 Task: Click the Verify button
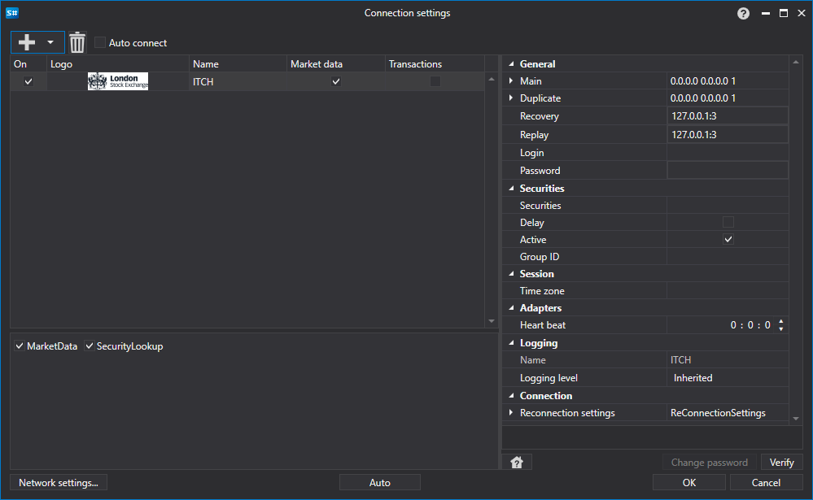pyautogui.click(x=781, y=462)
